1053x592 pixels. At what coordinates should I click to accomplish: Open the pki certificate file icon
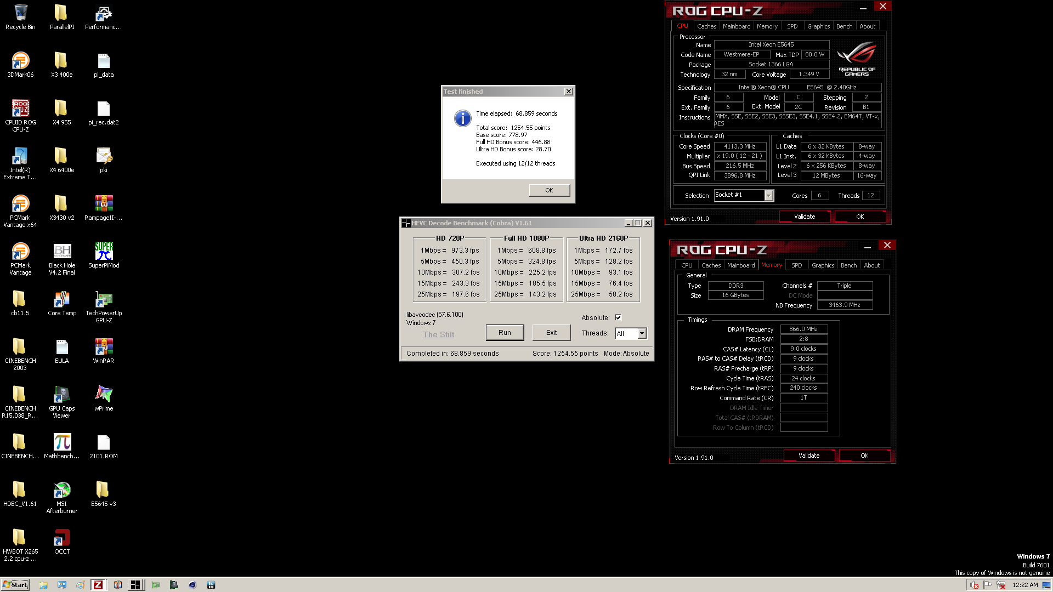coord(104,160)
